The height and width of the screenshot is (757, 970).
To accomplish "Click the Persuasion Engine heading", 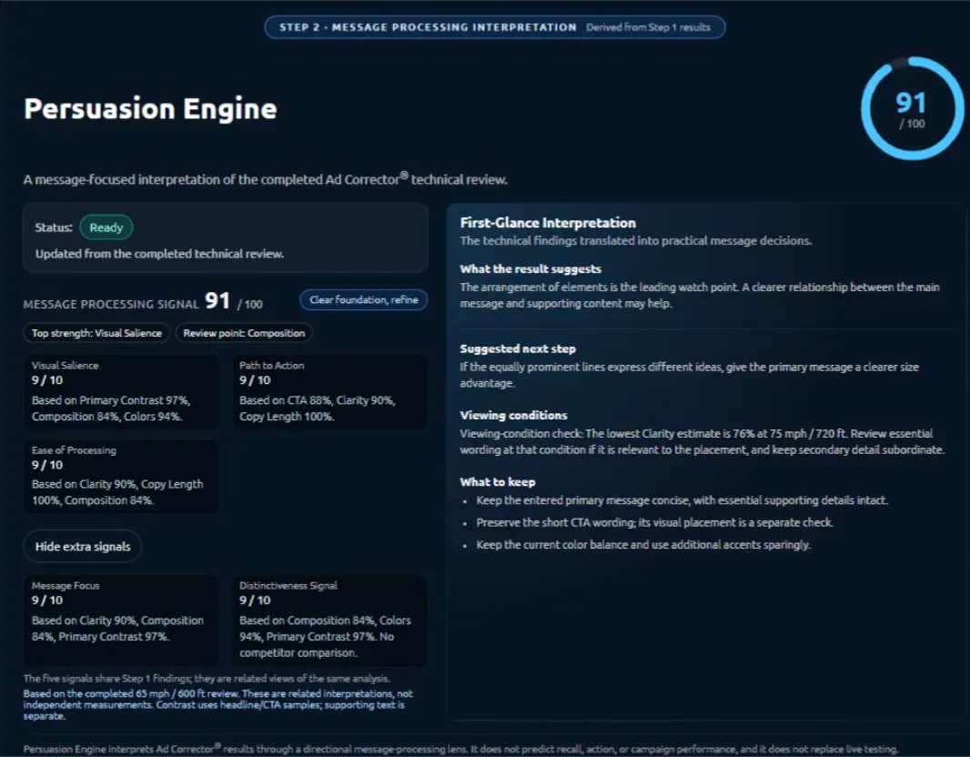I will (x=150, y=109).
